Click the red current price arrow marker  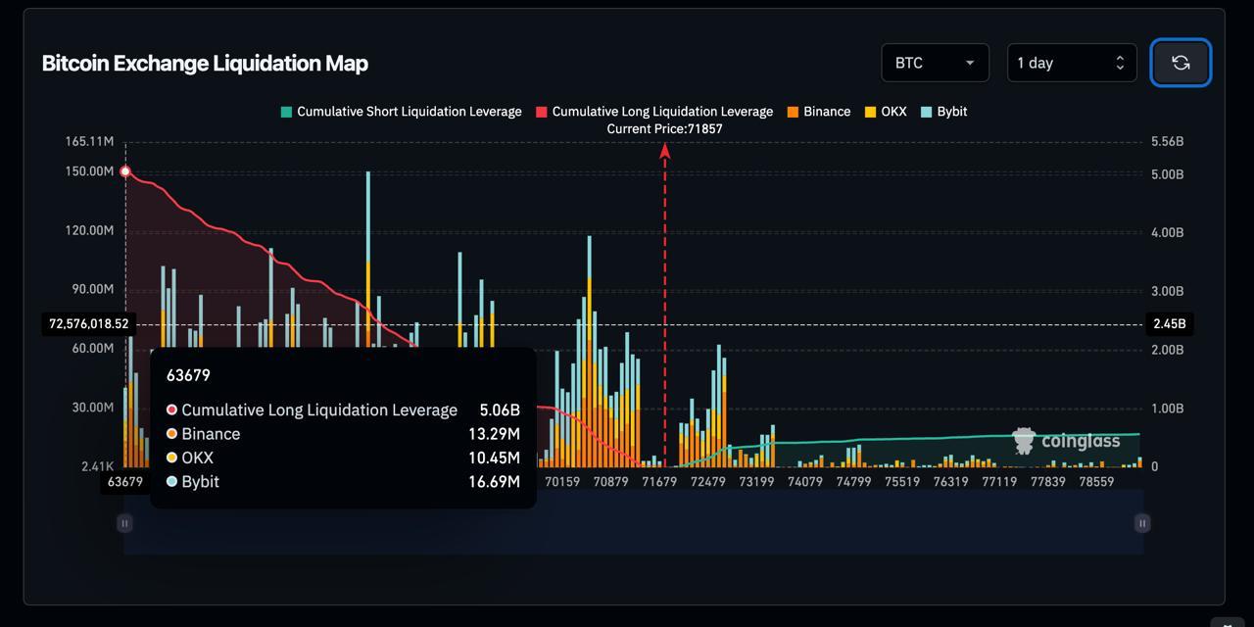tap(664, 151)
